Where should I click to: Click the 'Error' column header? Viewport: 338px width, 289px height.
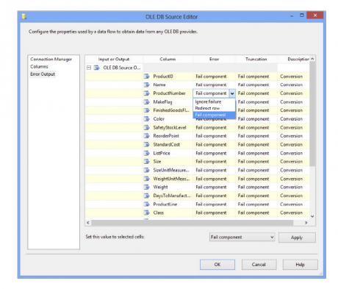[x=214, y=59]
